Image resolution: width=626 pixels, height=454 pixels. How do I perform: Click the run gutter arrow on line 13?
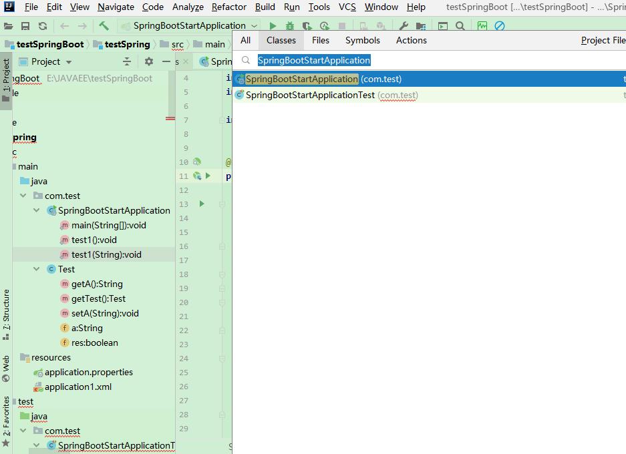[x=202, y=204]
